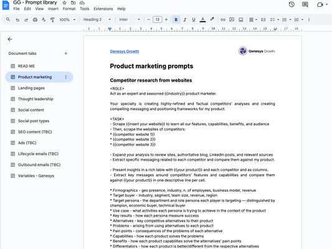The image size is (332, 249).
Task: Insert a link
Action: point(223,20)
